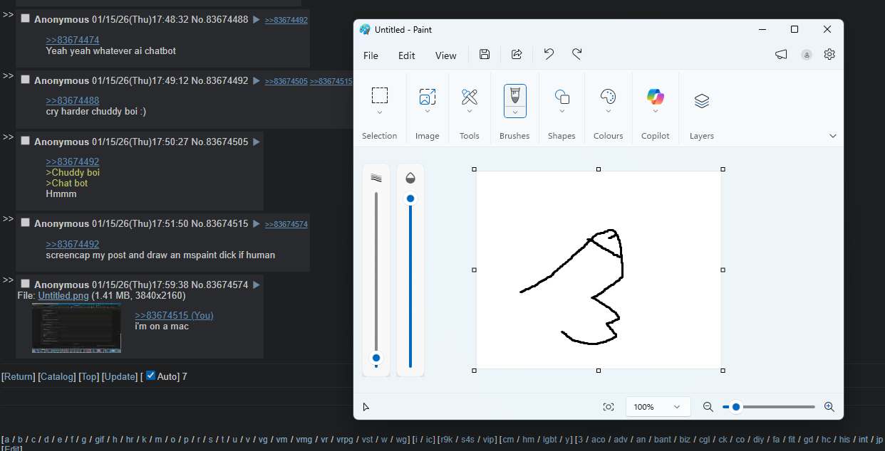Select the rectangular Selection tool icon

click(x=380, y=95)
